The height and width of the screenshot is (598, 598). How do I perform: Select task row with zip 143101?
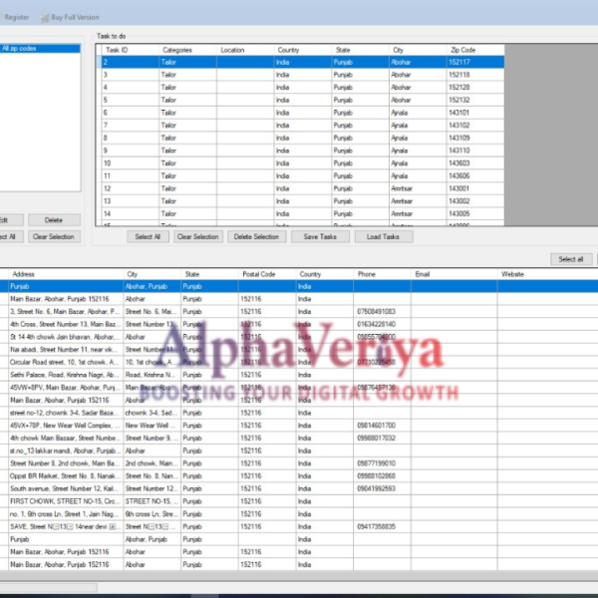coord(301,113)
